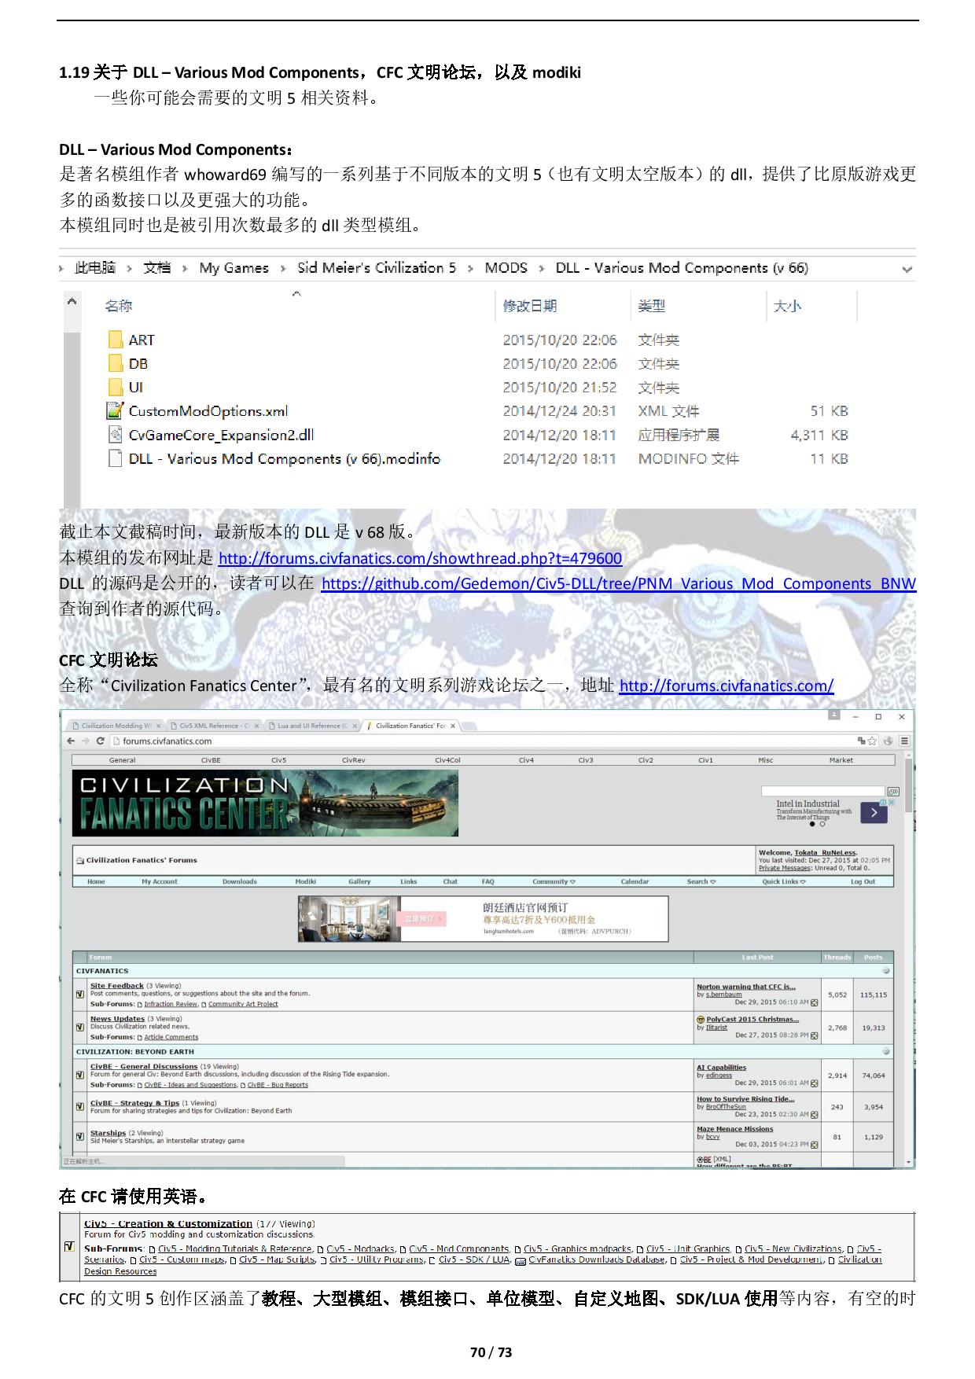Open the Starships forum link
975x1379 pixels.
point(108,1133)
